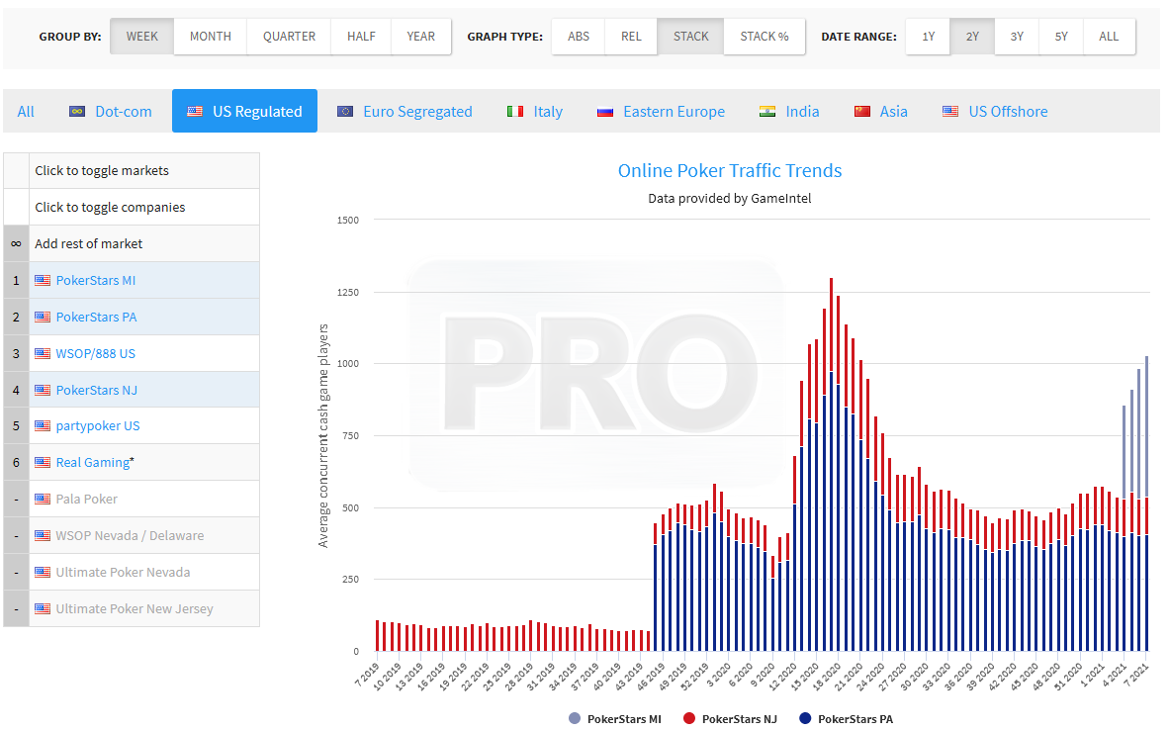
Task: Set graph type to REL
Action: 631,37
